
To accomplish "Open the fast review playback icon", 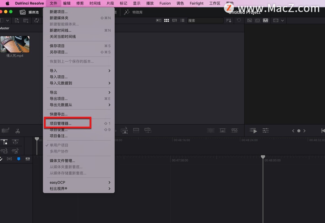I will [x=253, y=131].
